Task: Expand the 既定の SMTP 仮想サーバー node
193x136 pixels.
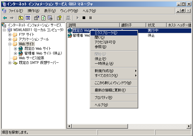Action: [10, 63]
